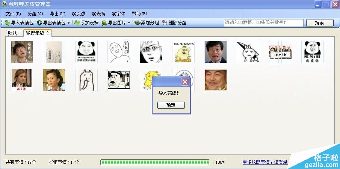Switch to the 默认 tab
This screenshot has height=169, width=340.
point(14,33)
